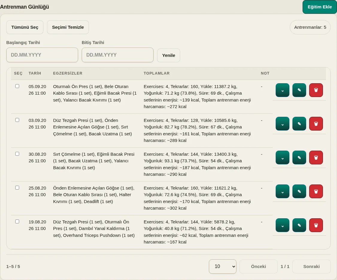The image size is (337, 280).
Task: Click Seçimi Temizle button
Action: [x=68, y=27]
